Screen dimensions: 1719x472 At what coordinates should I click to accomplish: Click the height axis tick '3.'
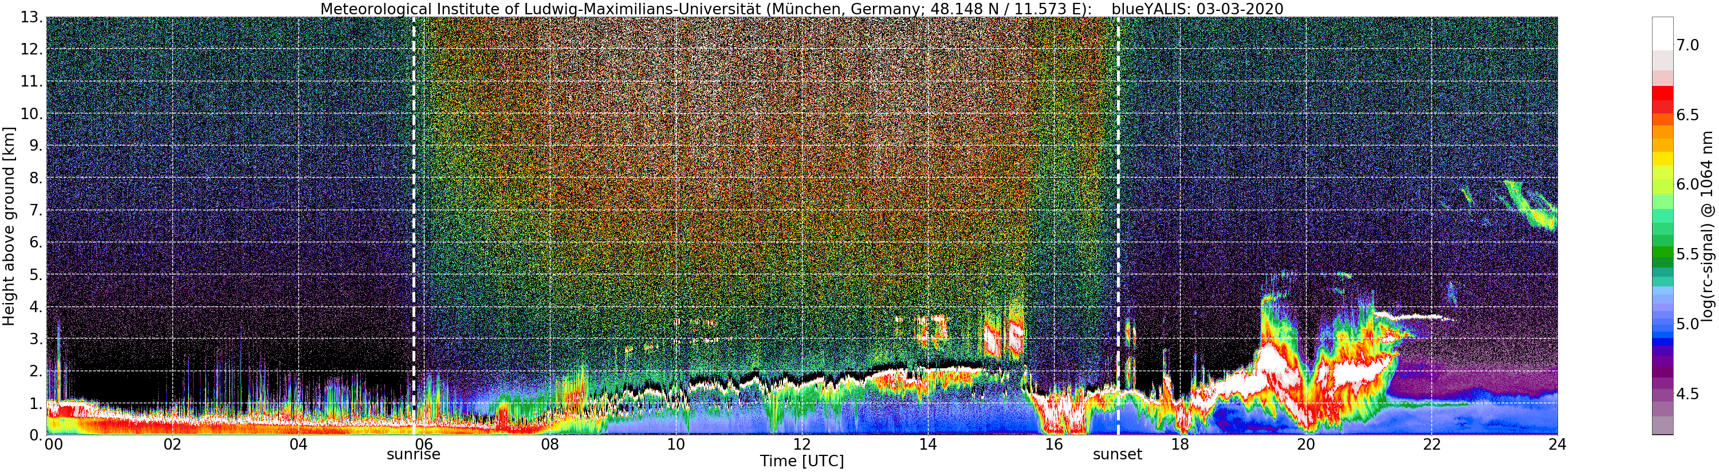(x=36, y=339)
